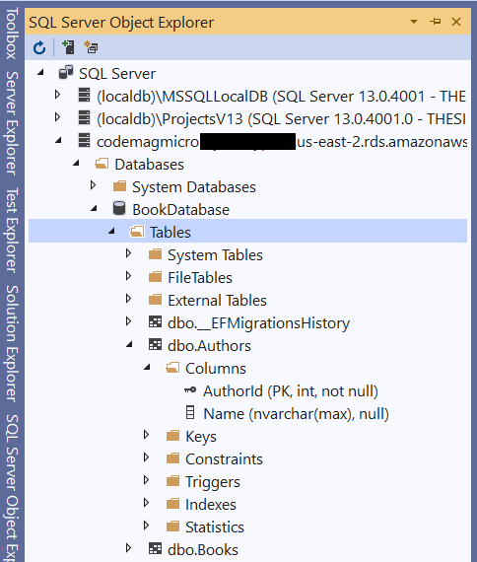This screenshot has height=562, width=477.
Task: Click the Keys folder icon
Action: point(172,436)
